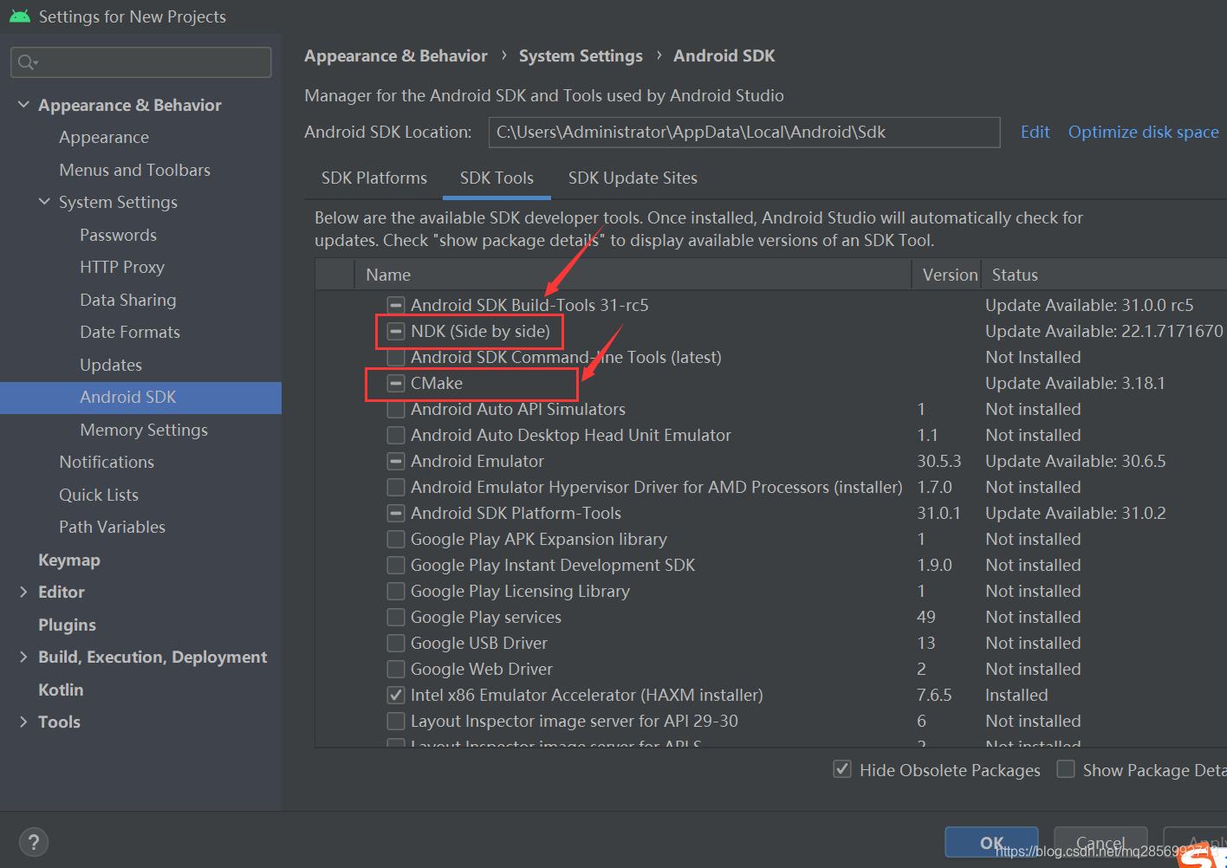Viewport: 1227px width, 868px height.
Task: Collapse Appearance & Behavior tree section
Action: tap(23, 105)
